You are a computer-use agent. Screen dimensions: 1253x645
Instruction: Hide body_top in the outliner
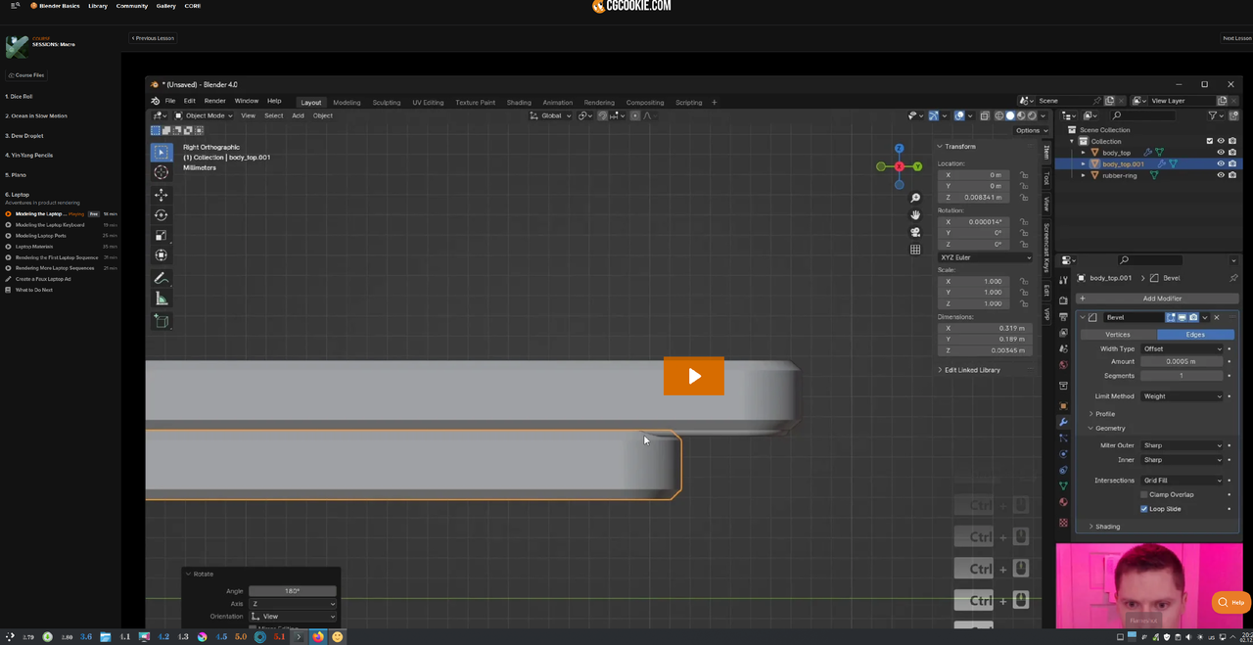1221,153
